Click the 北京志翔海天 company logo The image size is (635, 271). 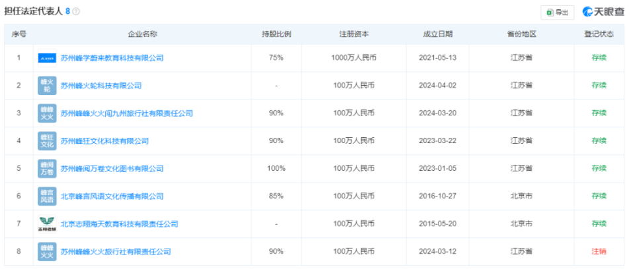tap(48, 224)
